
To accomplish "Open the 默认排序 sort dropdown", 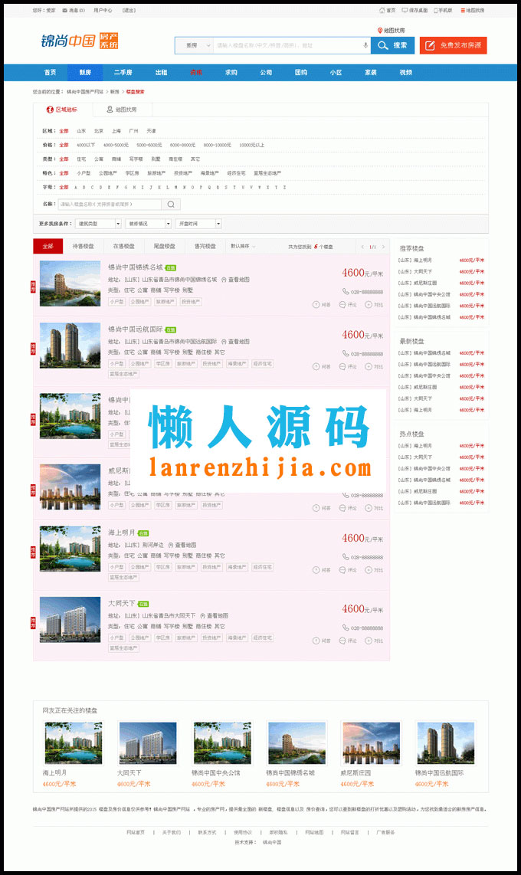I will pyautogui.click(x=243, y=246).
